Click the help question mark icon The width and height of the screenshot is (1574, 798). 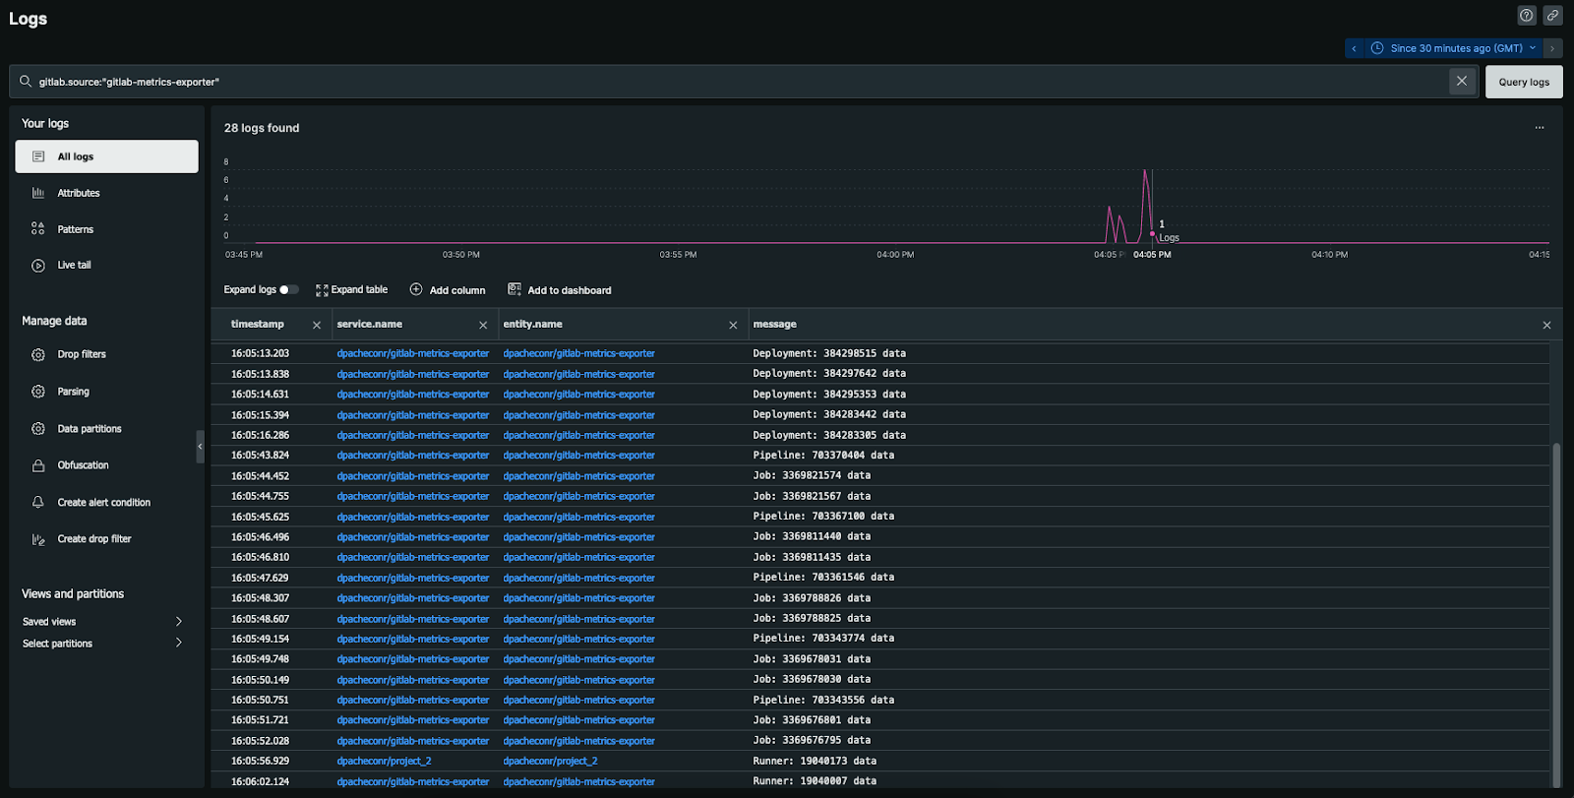coord(1526,16)
